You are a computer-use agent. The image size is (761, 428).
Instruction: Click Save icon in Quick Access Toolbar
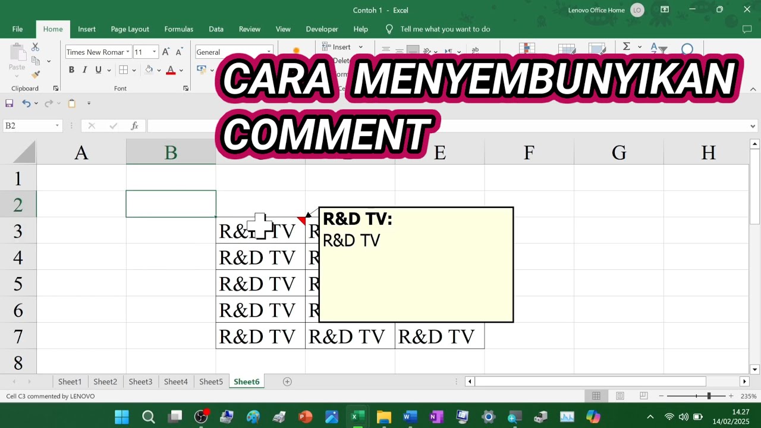click(x=9, y=103)
